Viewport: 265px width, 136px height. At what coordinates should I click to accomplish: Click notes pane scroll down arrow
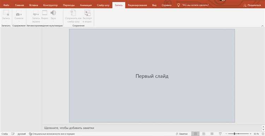pos(263,130)
